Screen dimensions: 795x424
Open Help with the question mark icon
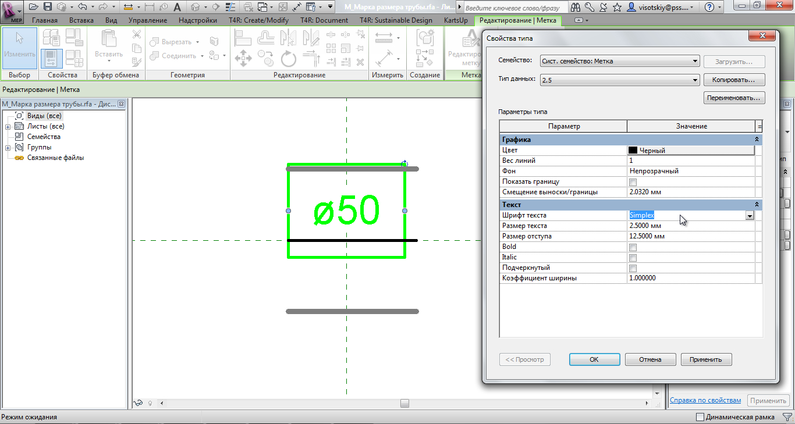coord(709,7)
